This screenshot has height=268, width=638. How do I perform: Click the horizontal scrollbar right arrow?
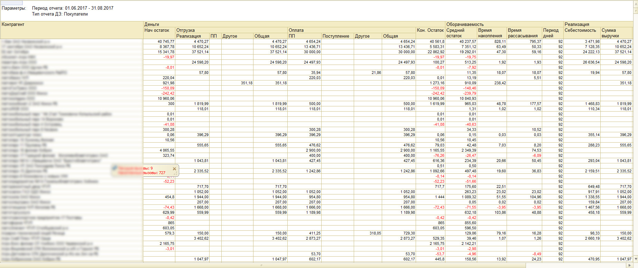[x=630, y=265]
